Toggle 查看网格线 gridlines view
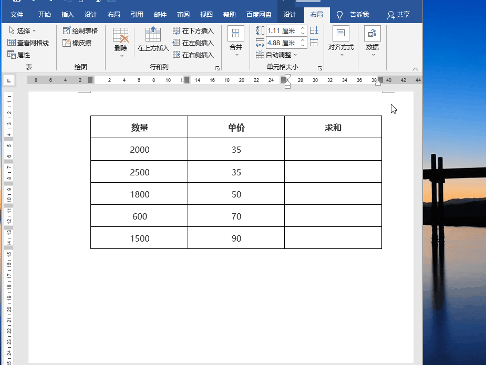Viewport: 486px width, 365px height. [x=28, y=43]
